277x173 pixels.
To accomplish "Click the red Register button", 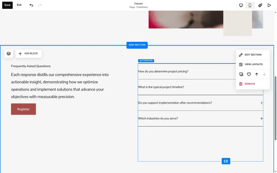I will tap(24, 109).
